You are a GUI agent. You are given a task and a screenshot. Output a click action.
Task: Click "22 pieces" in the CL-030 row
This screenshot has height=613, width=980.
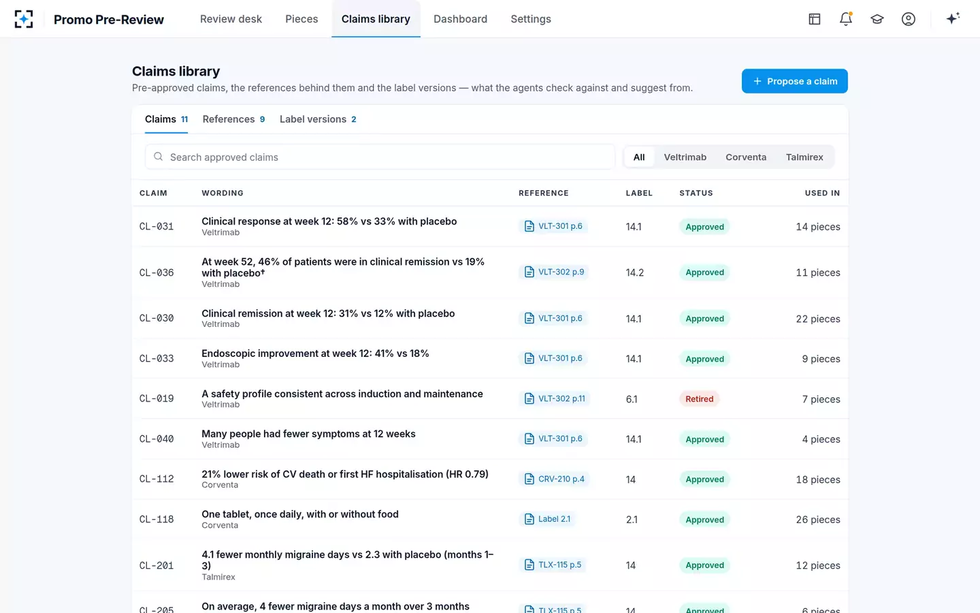click(818, 319)
